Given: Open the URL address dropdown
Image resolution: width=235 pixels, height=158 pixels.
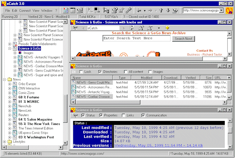Looking at the screenshot, I should click(221, 11).
